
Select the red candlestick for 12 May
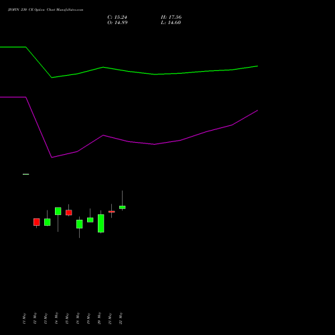tap(37, 222)
